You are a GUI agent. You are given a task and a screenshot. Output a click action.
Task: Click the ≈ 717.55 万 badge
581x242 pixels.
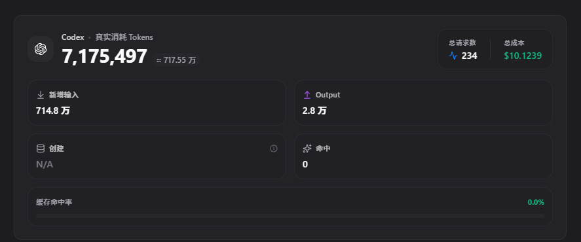[x=176, y=60]
